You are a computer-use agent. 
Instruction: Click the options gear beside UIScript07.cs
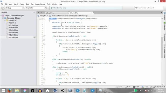35,37
